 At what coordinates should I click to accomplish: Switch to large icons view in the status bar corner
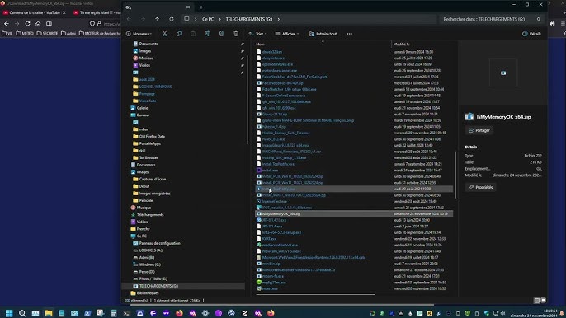(543, 301)
